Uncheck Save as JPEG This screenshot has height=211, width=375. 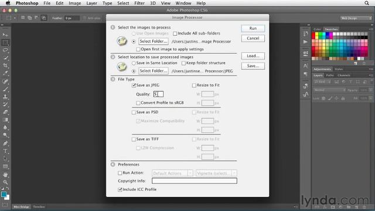(134, 86)
